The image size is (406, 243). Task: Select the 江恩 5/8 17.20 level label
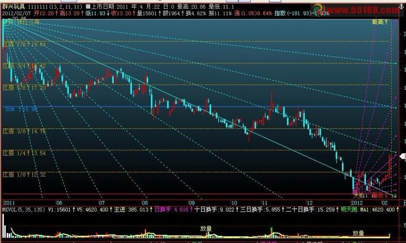click(24, 88)
